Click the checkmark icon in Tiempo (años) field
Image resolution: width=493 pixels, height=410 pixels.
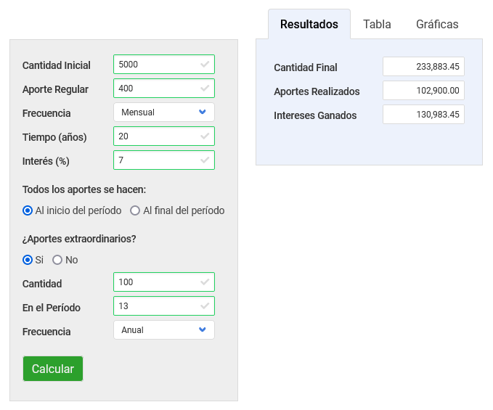pyautogui.click(x=205, y=136)
